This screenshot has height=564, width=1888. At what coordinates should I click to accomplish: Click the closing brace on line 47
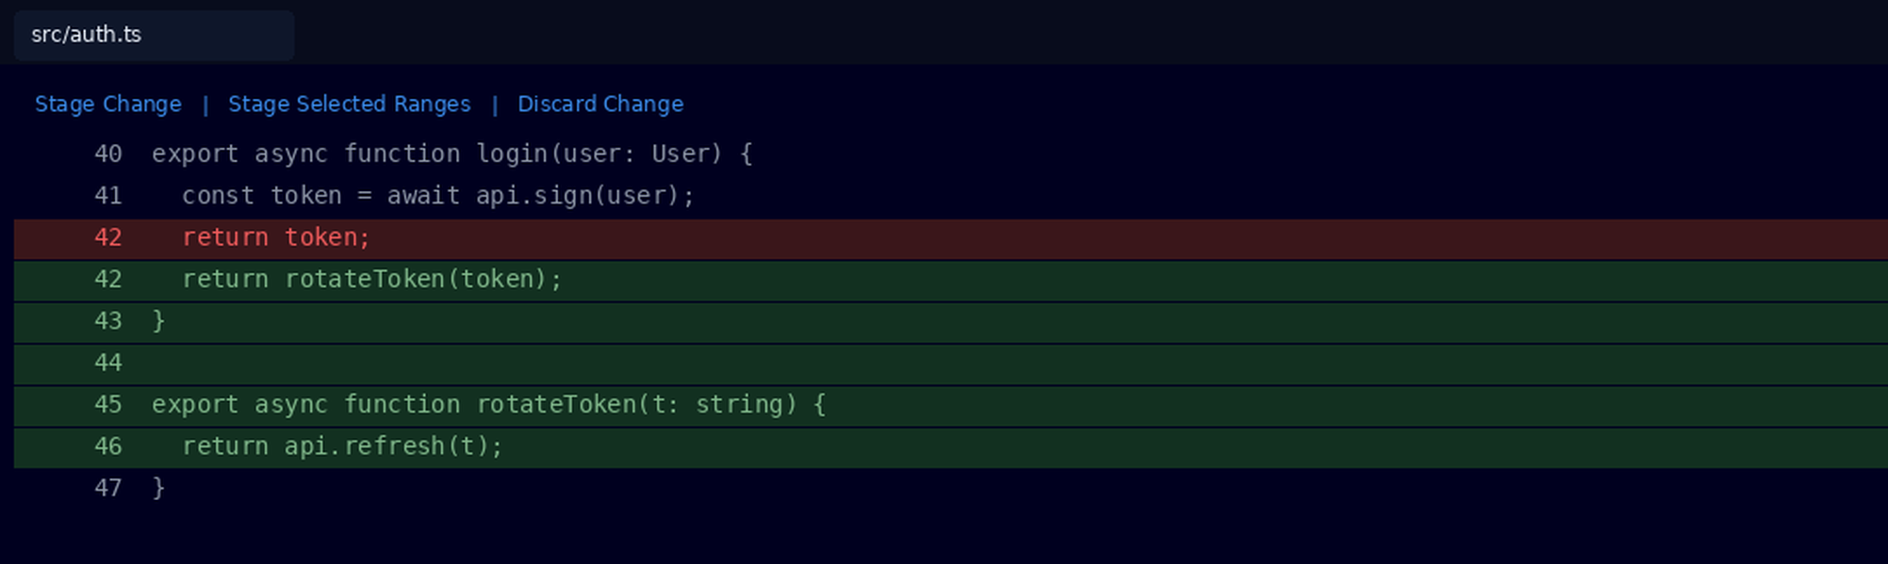[158, 488]
